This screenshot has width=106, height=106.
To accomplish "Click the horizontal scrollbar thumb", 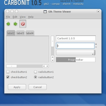I will click(x=11, y=66).
